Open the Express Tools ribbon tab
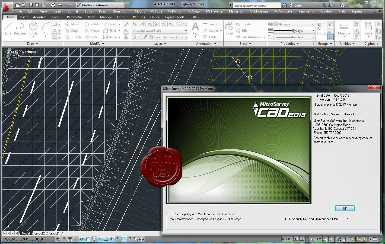 [x=174, y=17]
